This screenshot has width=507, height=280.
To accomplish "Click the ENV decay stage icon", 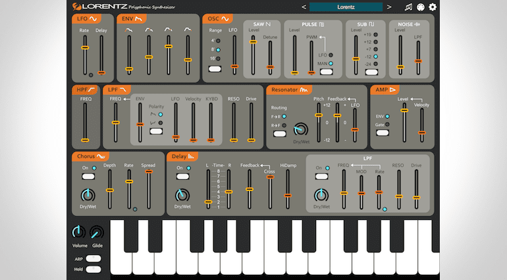I will [x=149, y=30].
